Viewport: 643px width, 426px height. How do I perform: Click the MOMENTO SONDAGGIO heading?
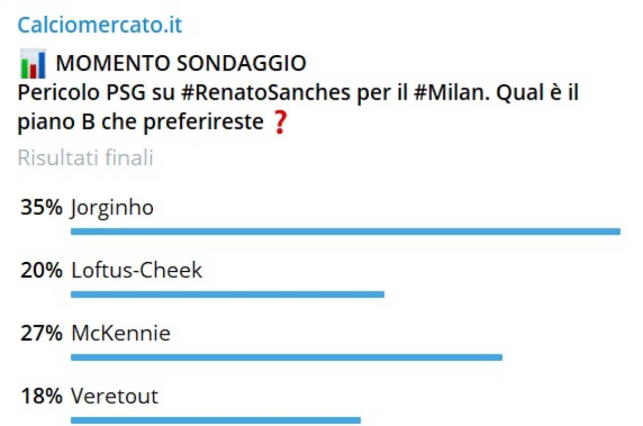pyautogui.click(x=181, y=64)
